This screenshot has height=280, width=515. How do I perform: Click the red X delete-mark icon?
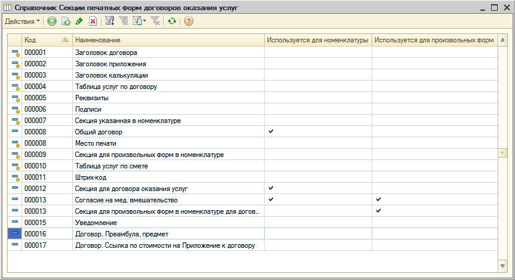point(93,21)
